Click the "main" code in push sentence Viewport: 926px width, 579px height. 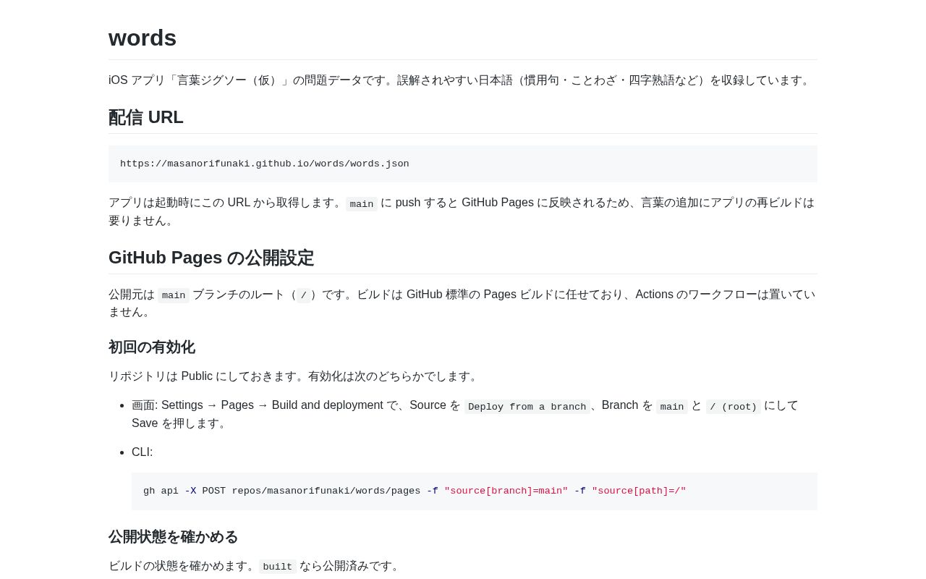tap(362, 204)
